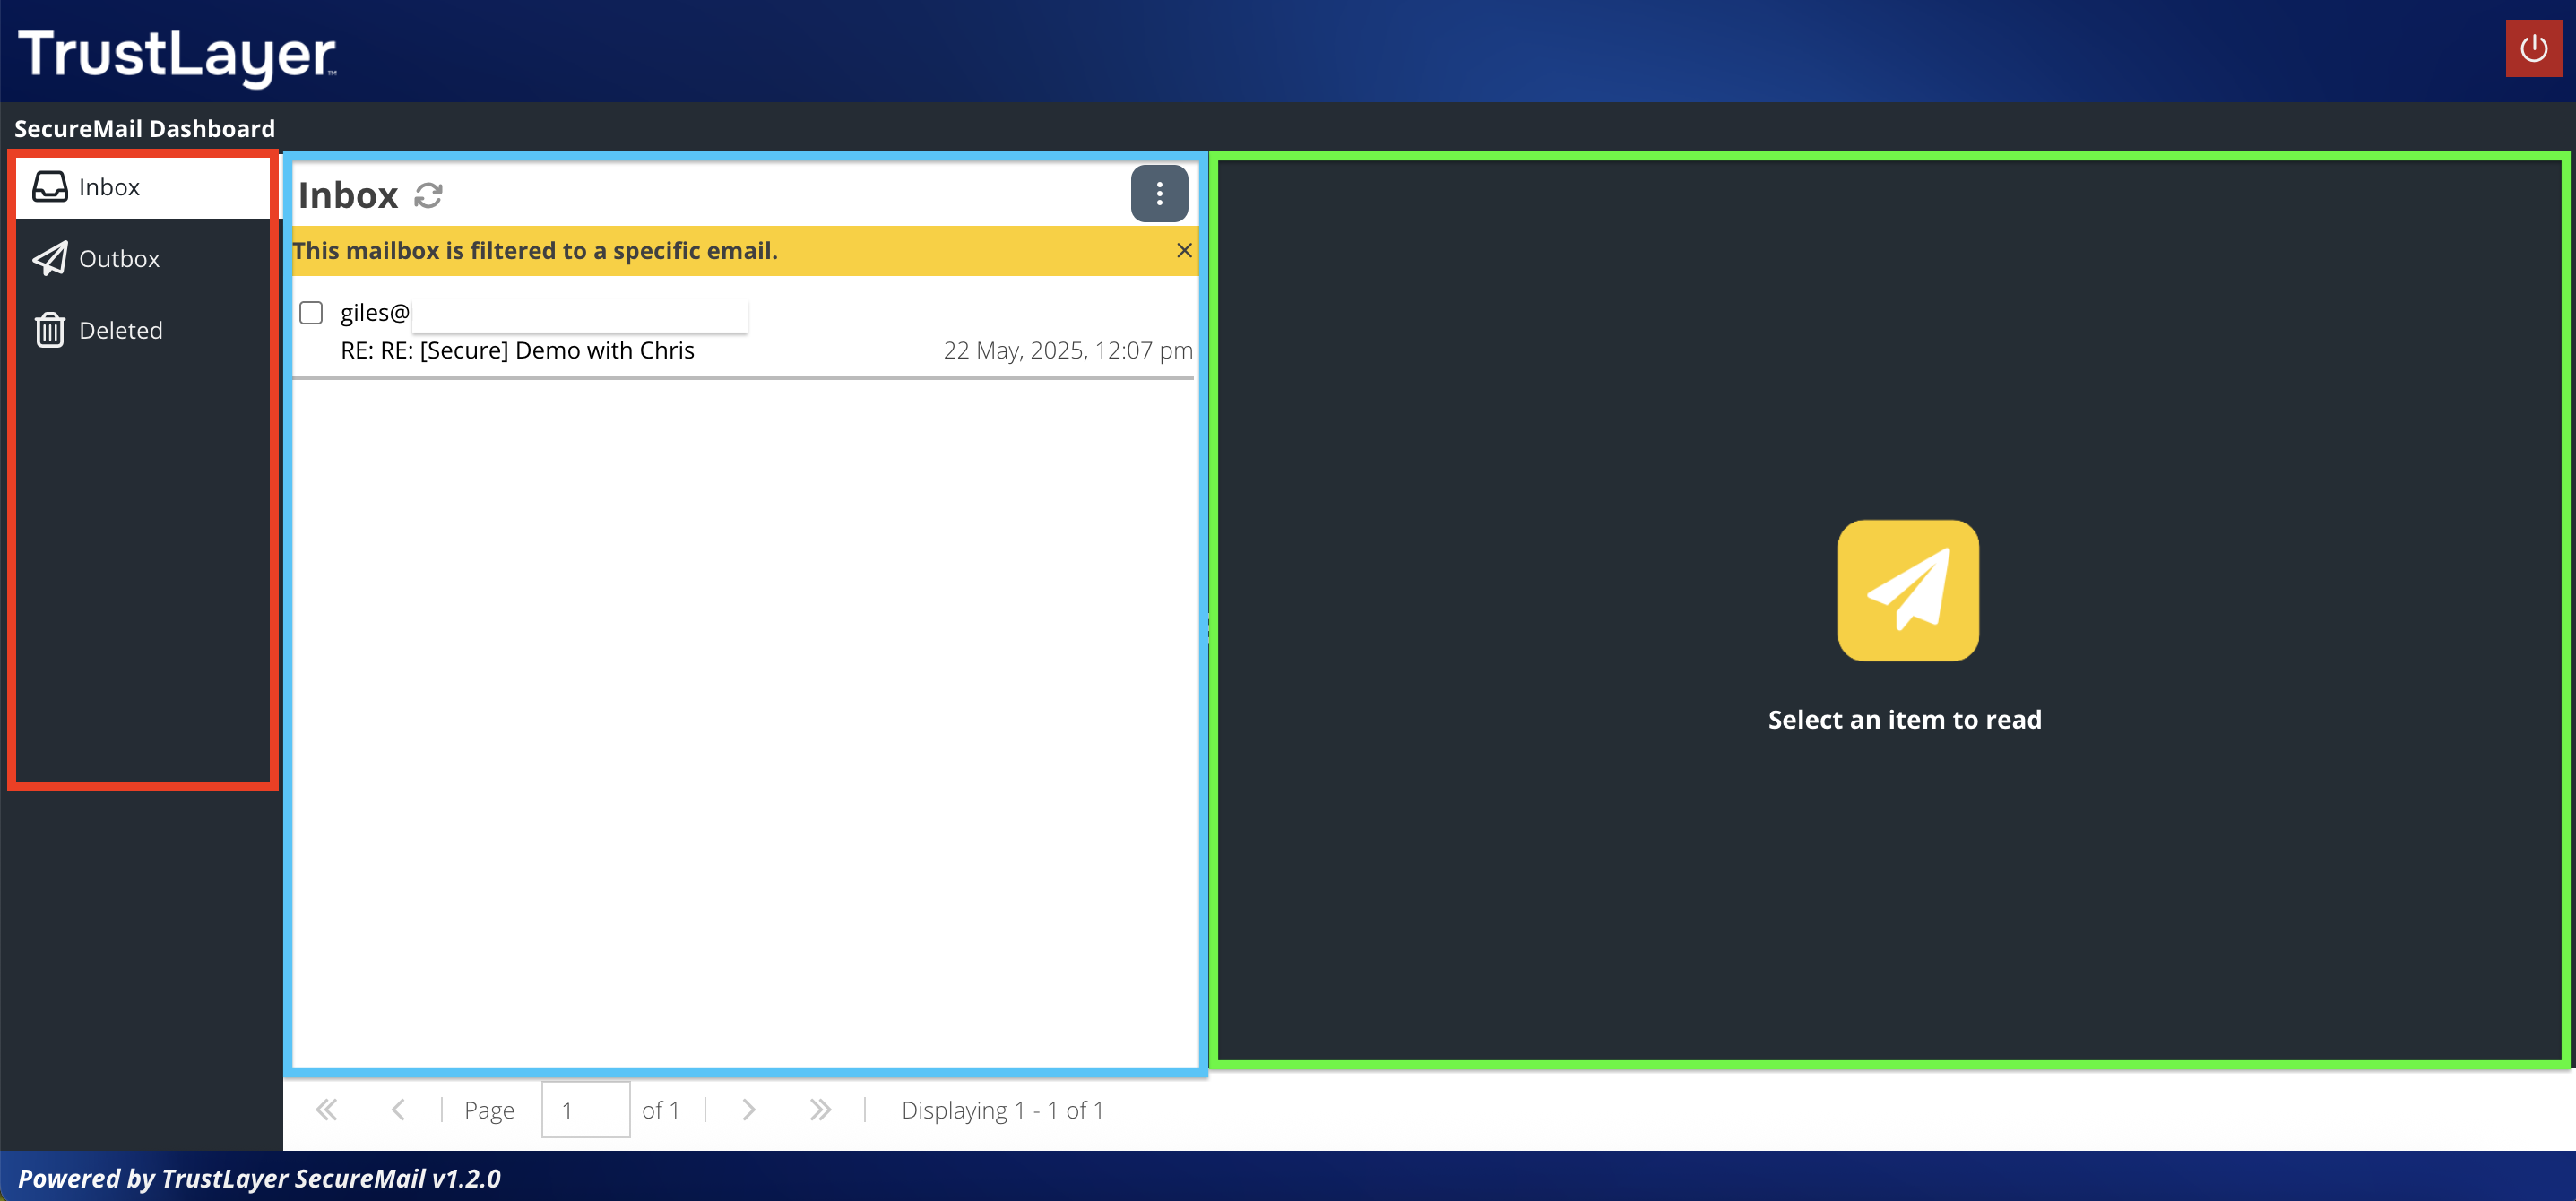Go to the last page
Image resolution: width=2576 pixels, height=1201 pixels.
click(820, 1110)
